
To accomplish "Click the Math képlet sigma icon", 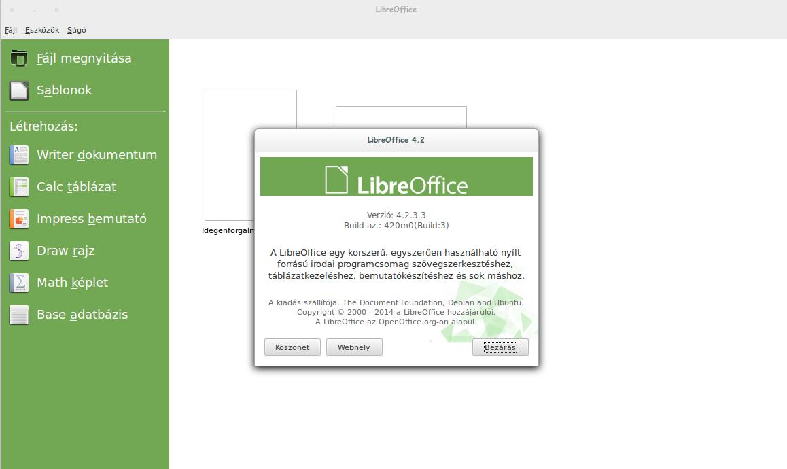I will [19, 283].
